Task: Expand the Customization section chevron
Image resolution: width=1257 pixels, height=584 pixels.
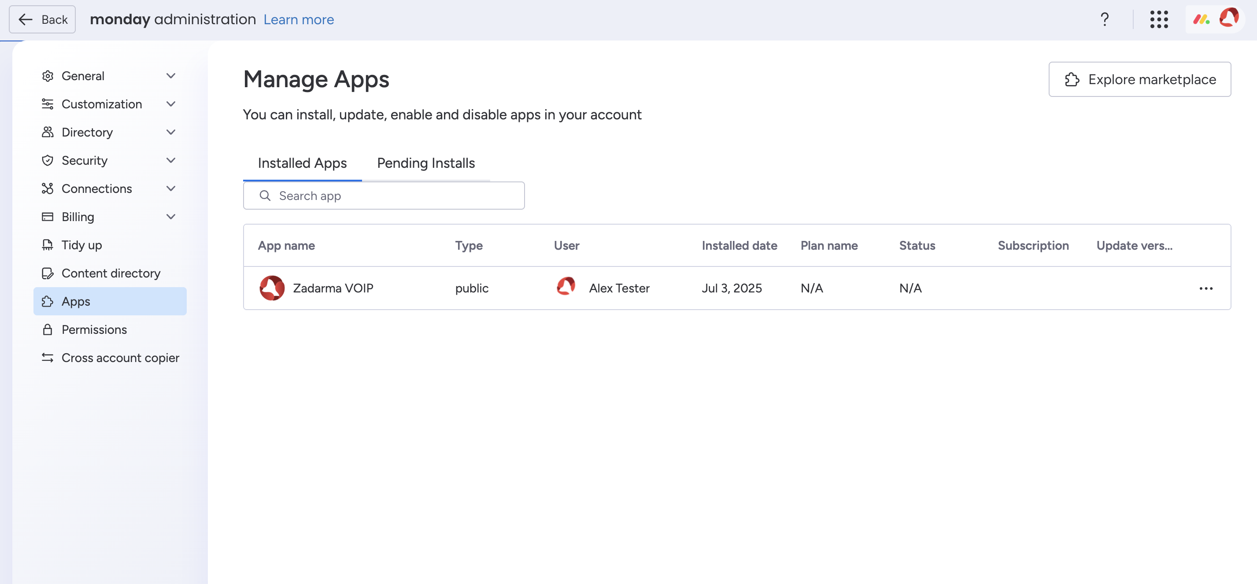Action: [x=171, y=104]
